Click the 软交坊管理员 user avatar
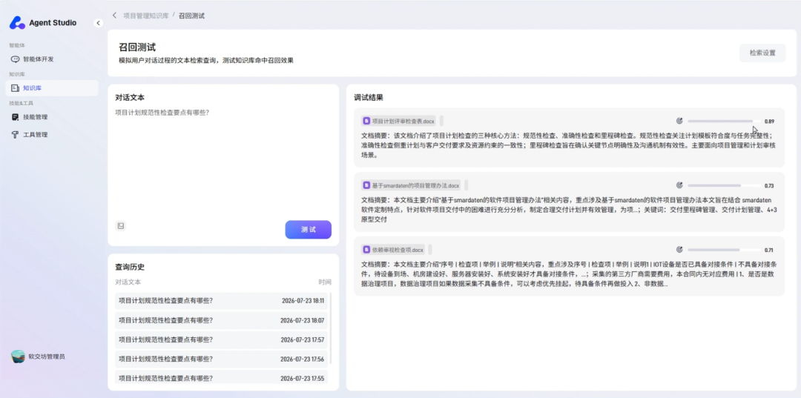Viewport: 801px width, 398px height. pos(18,356)
